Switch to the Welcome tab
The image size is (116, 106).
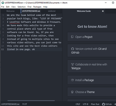pyautogui.click(x=10, y=11)
